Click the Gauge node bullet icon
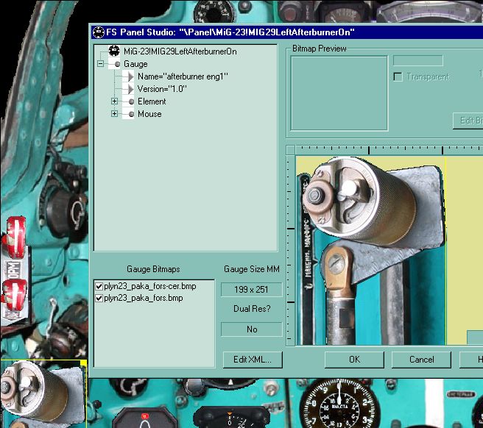The image size is (483, 428). 116,65
